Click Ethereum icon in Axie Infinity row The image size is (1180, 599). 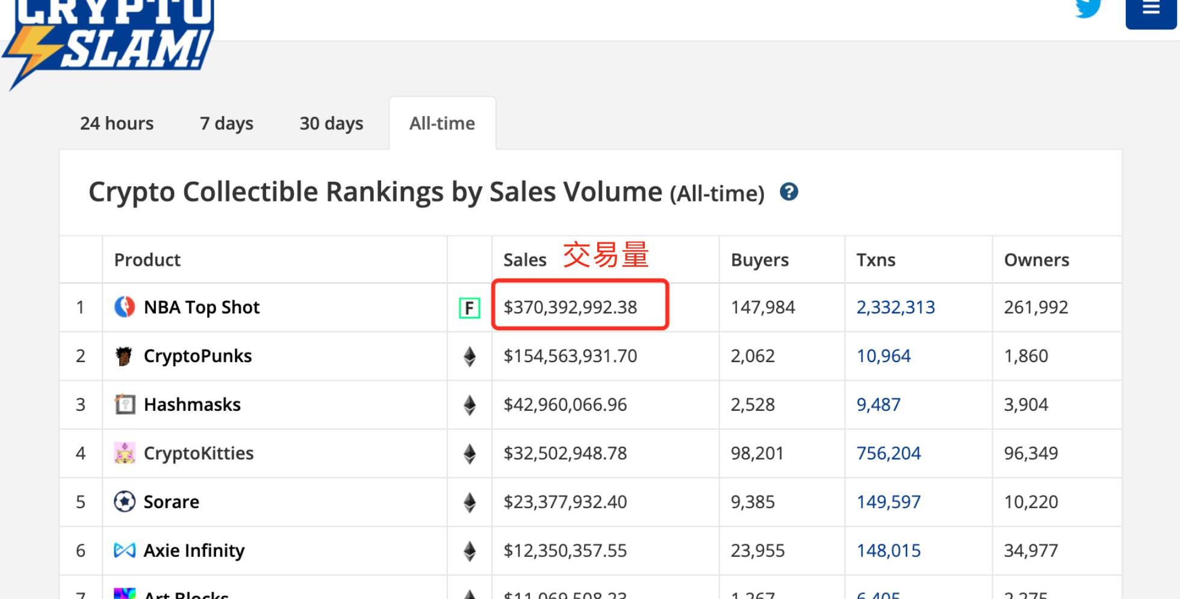(x=470, y=551)
